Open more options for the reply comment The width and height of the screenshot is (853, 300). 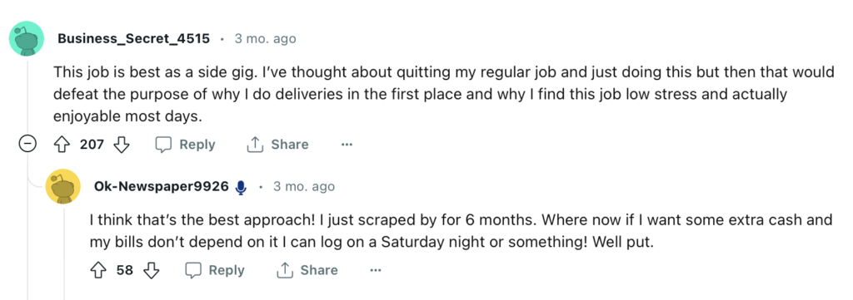pos(376,270)
